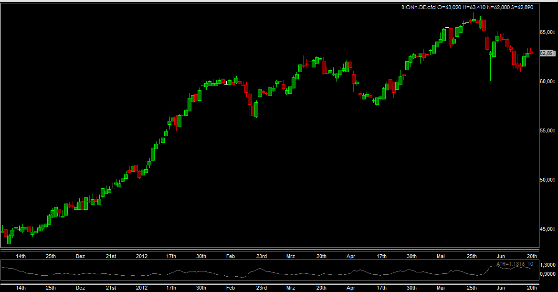Select Jun on the bottom time axis
558x292 pixels.
[501, 288]
